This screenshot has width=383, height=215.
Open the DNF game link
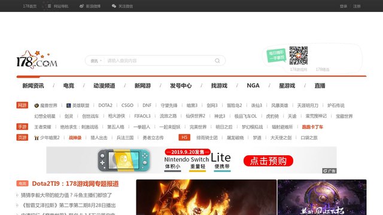coord(147,105)
